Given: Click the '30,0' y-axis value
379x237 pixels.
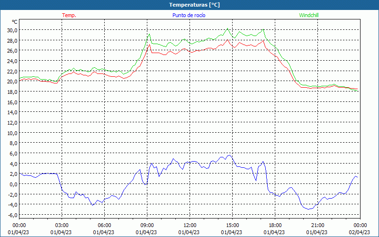Looking at the screenshot, I should coord(12,30).
